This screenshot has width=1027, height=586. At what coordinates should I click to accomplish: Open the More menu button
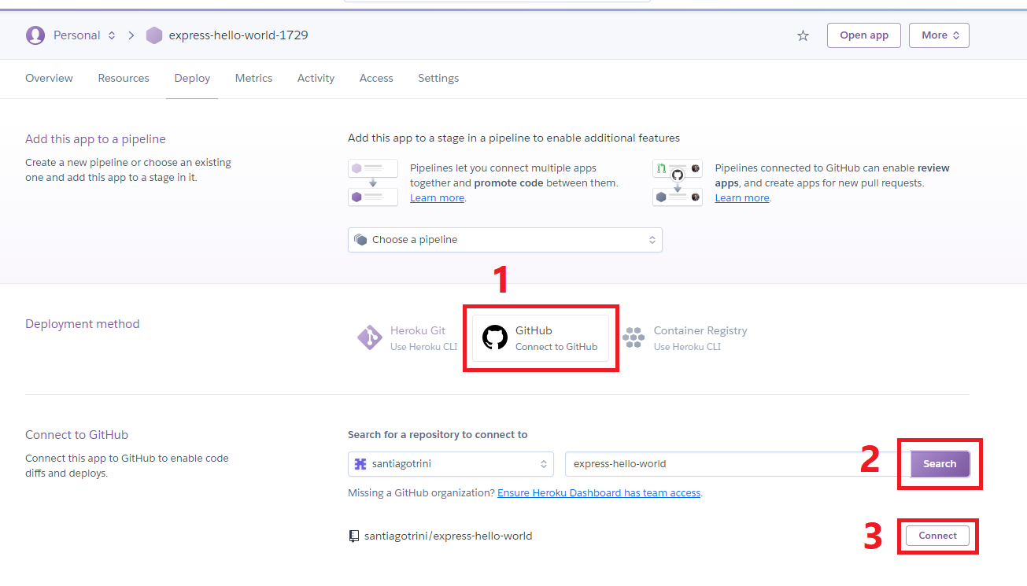pos(939,35)
